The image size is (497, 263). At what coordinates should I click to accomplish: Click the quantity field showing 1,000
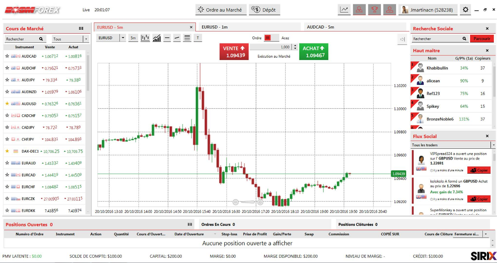pos(271,47)
